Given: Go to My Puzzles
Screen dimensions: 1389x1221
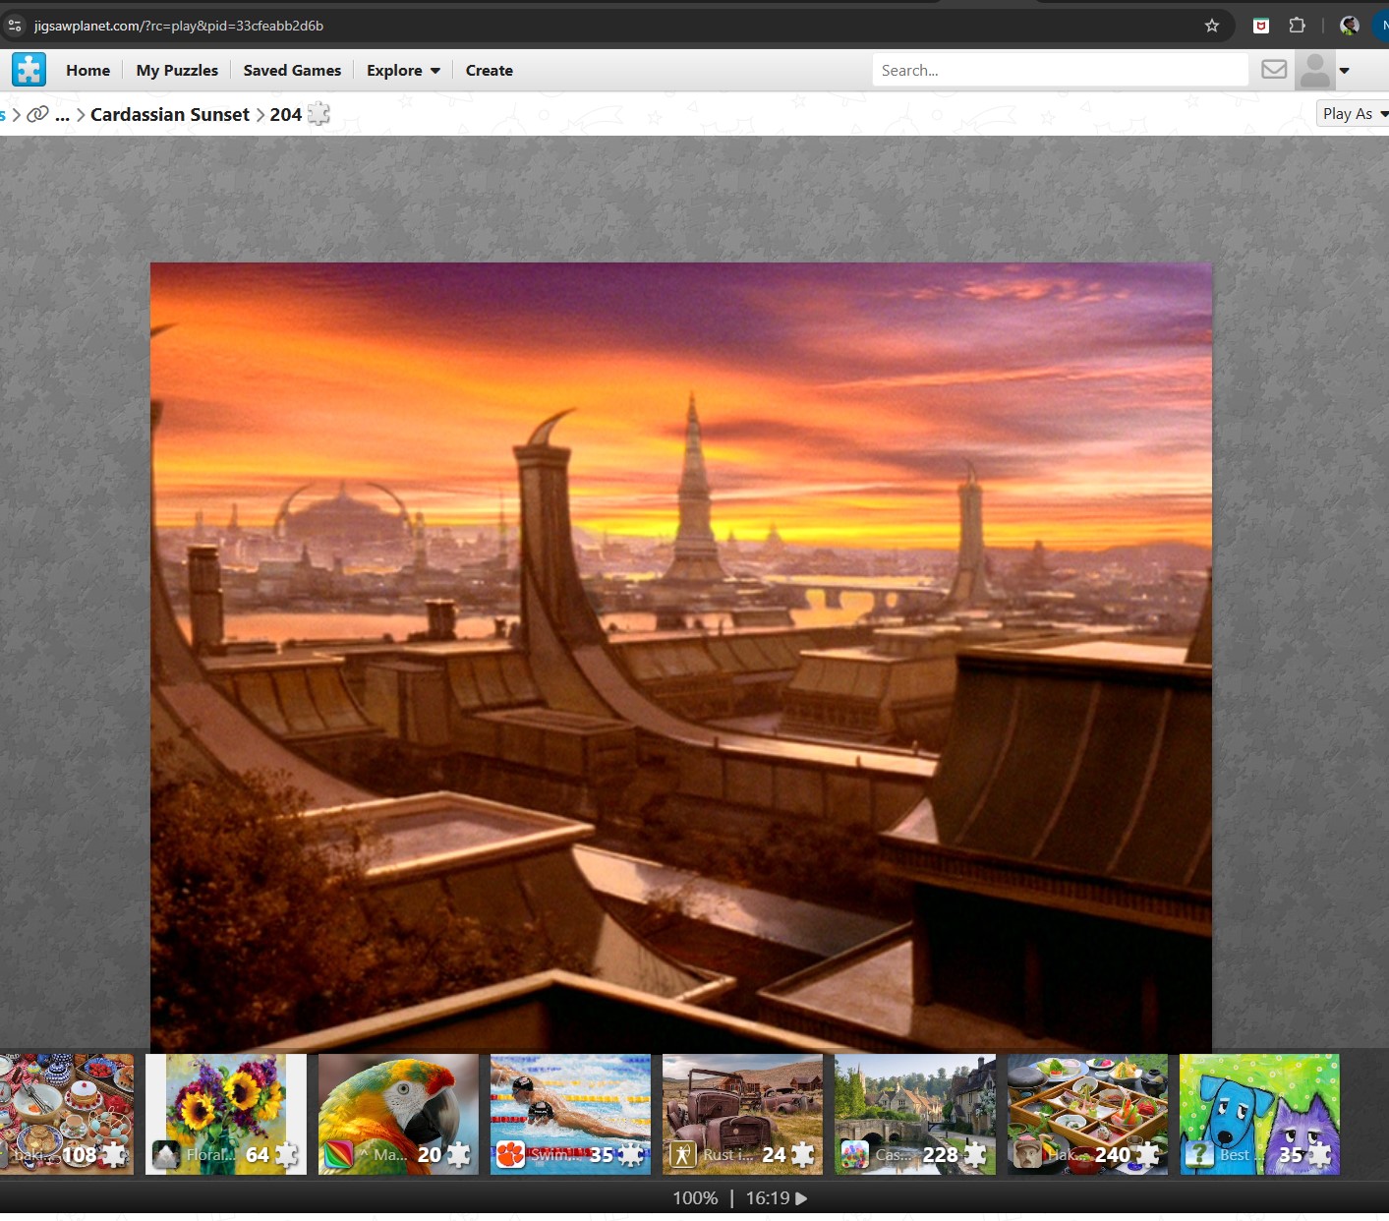Looking at the screenshot, I should (x=177, y=71).
